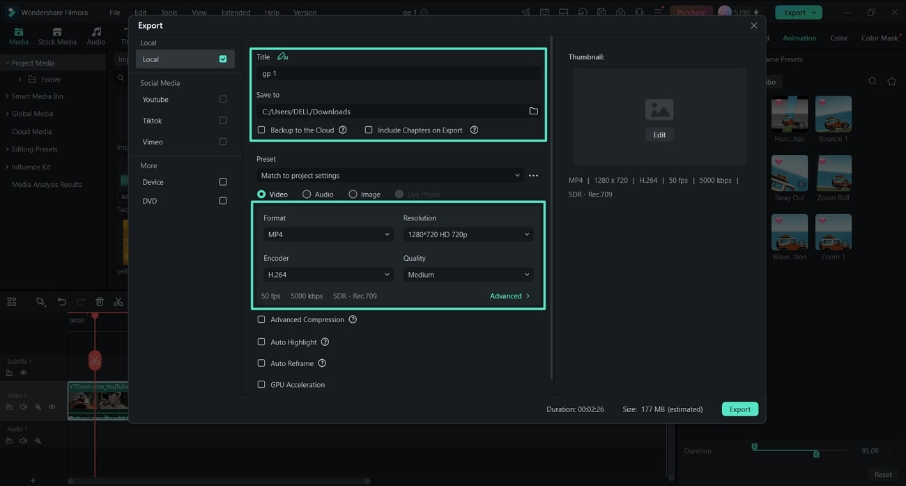
Task: Open the Resolution dropdown
Action: tap(468, 234)
